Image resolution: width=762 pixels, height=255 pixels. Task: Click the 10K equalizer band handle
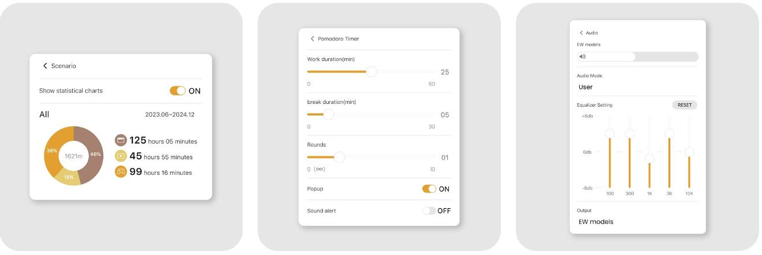(x=689, y=152)
